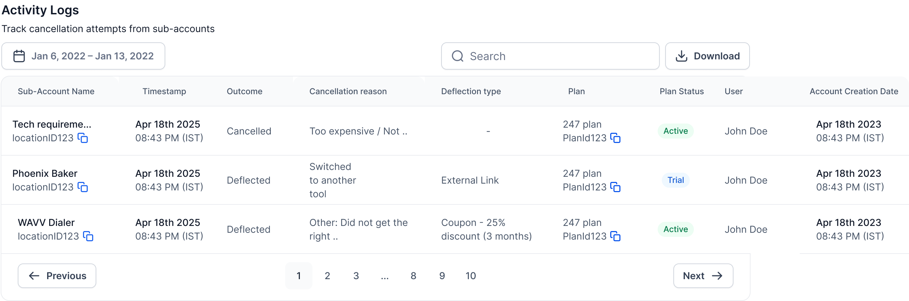
Task: Download the activity logs
Action: 707,56
